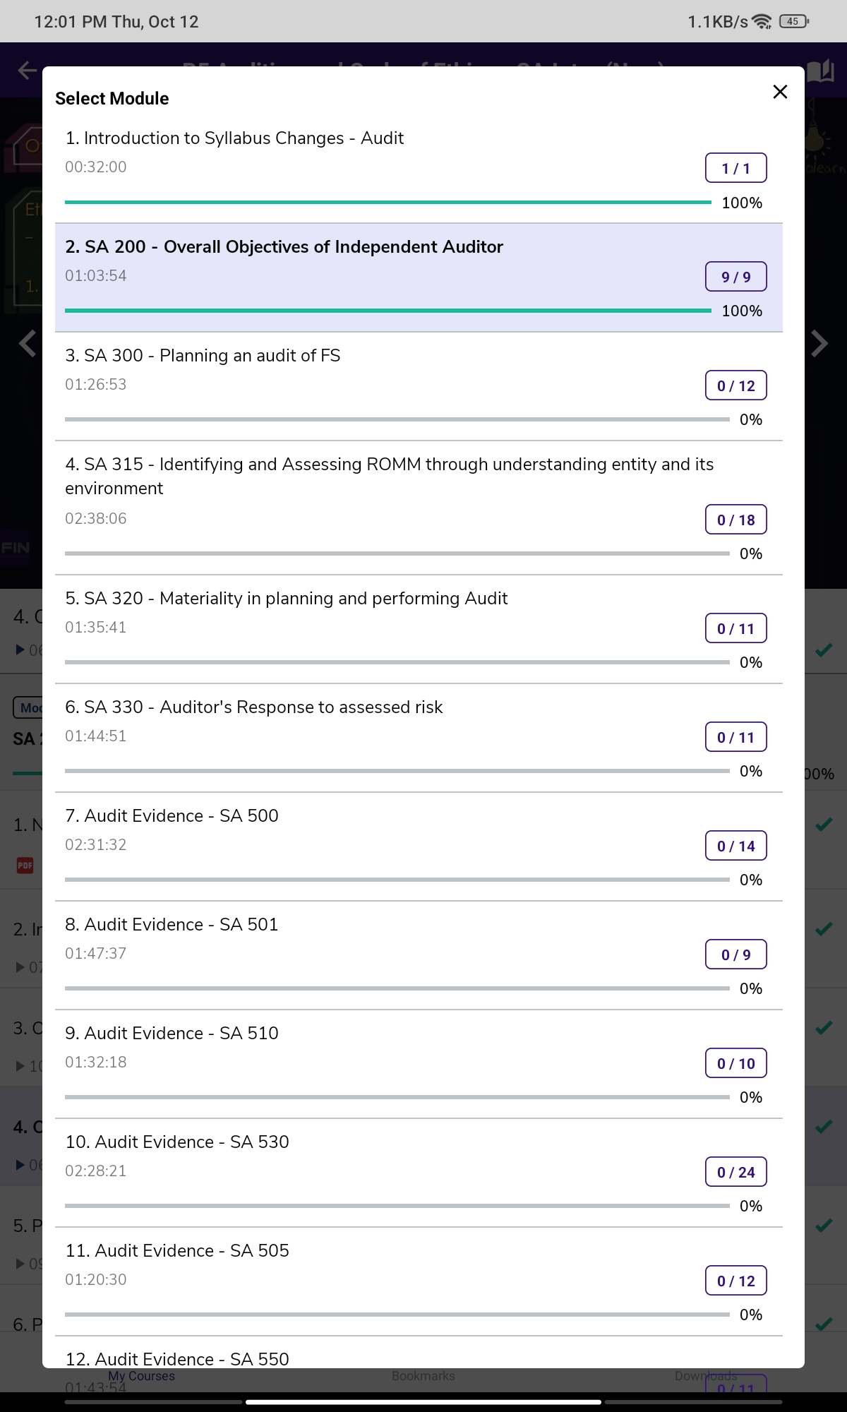Choose SA 315 Identifying and Assessing ROMM
Image resolution: width=847 pixels, height=1412 pixels.
(389, 465)
